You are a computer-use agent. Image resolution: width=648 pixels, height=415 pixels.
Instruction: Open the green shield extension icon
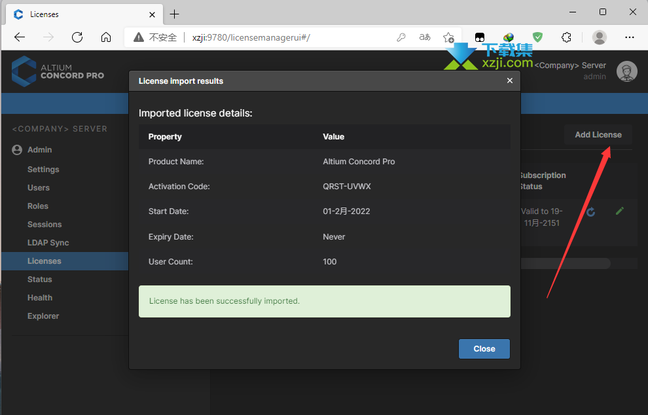pos(537,37)
